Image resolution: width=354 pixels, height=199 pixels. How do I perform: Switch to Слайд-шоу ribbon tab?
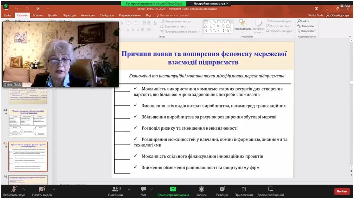(x=107, y=15)
